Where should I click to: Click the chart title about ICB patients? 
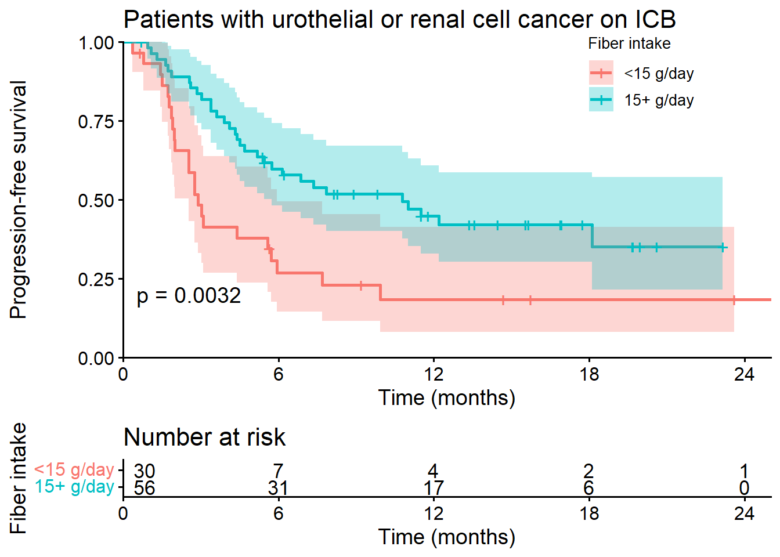pyautogui.click(x=399, y=19)
